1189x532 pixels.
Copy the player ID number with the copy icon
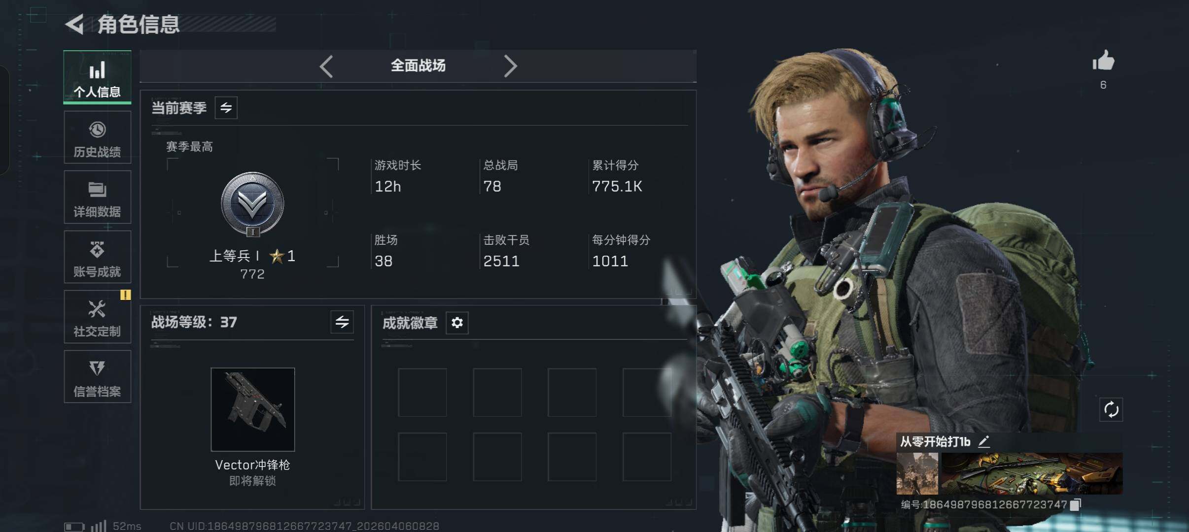[1076, 504]
